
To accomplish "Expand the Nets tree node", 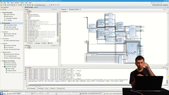I will pos(25,19).
